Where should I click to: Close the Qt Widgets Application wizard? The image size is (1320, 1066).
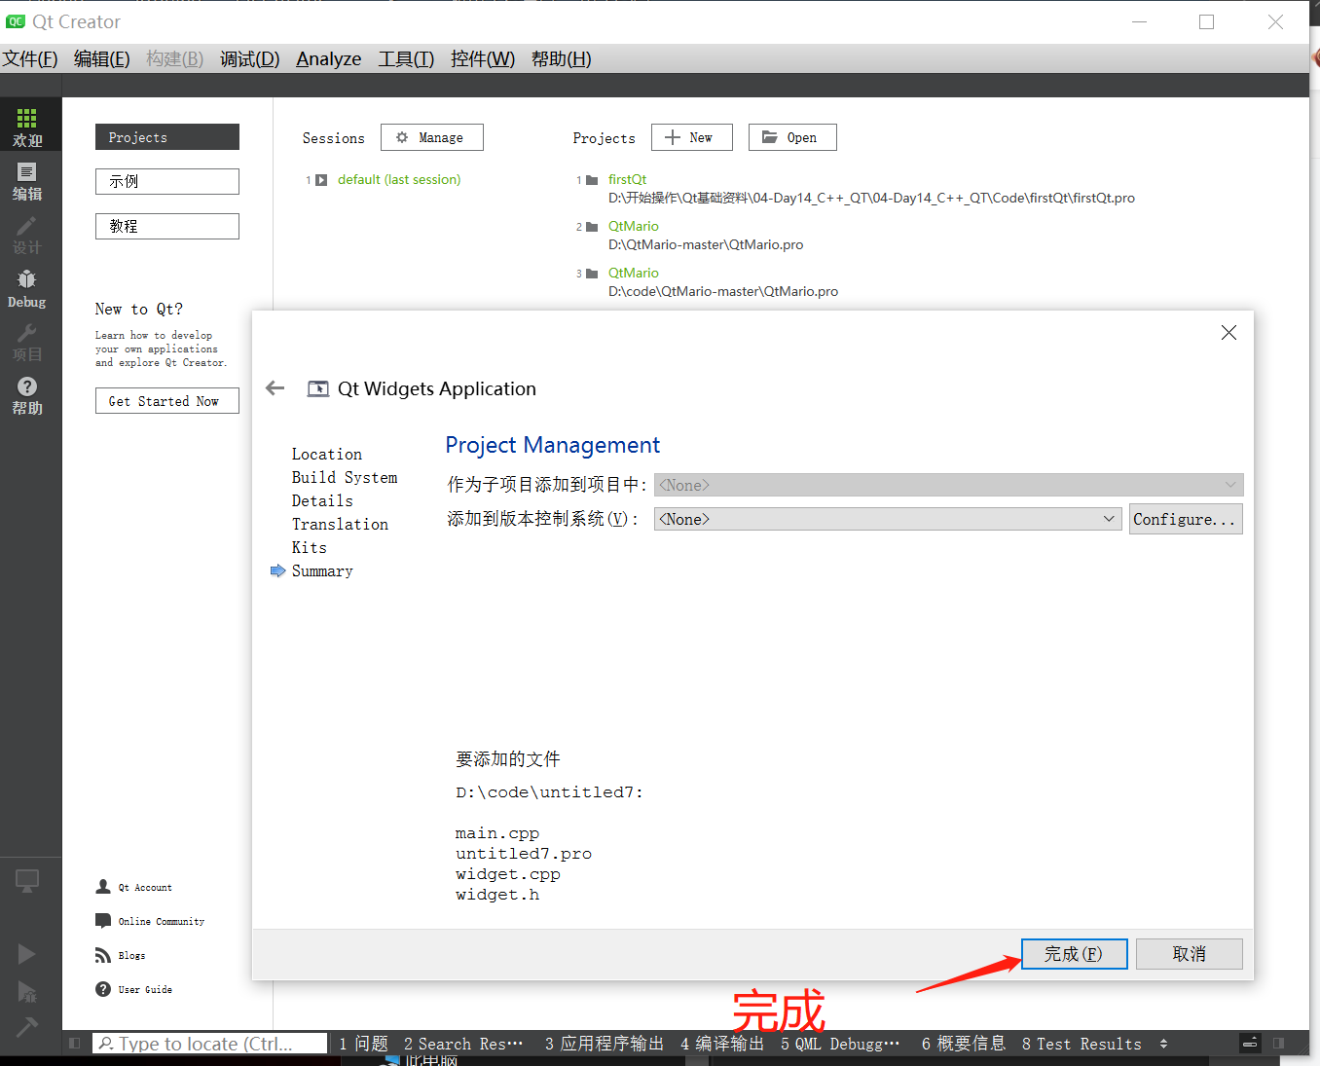(x=1228, y=333)
